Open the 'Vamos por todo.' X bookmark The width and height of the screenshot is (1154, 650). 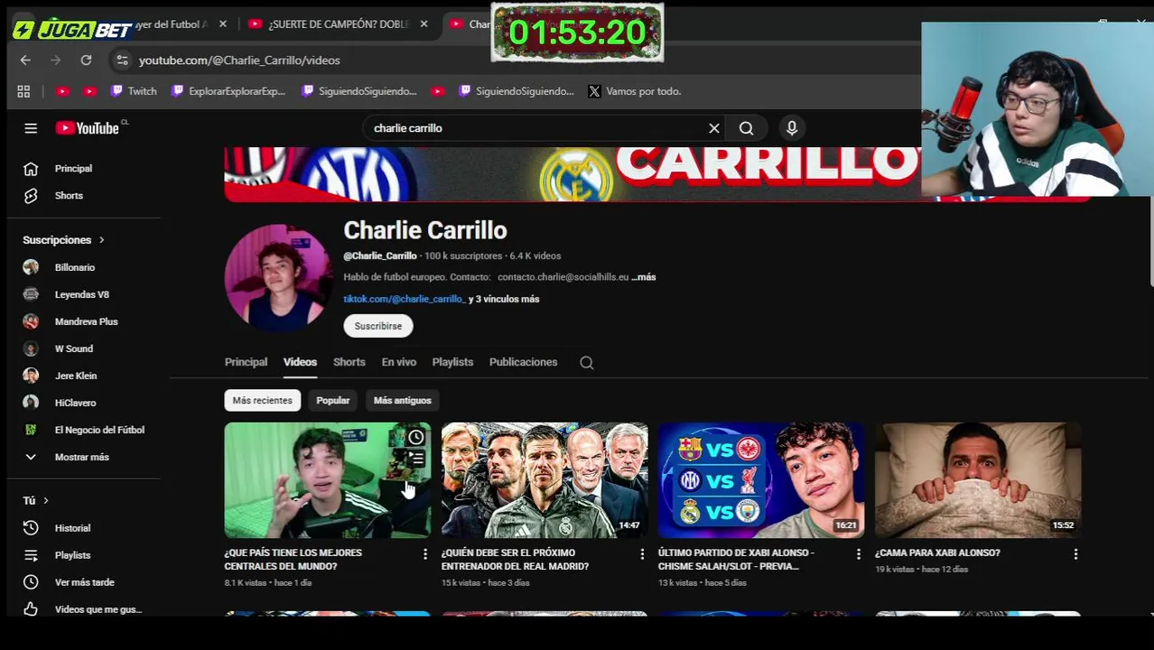[x=635, y=91]
